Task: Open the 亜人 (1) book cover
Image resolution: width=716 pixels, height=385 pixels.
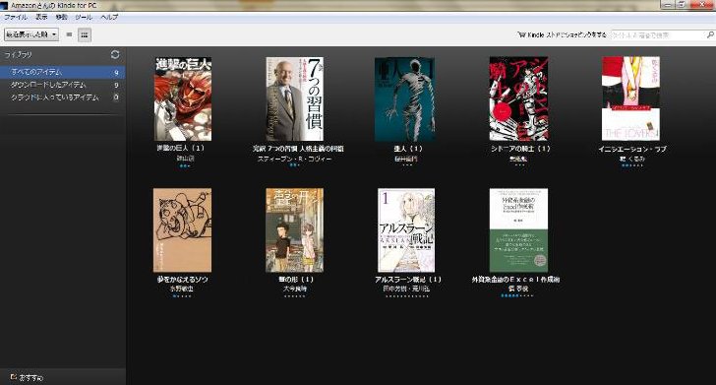Action: 404,98
